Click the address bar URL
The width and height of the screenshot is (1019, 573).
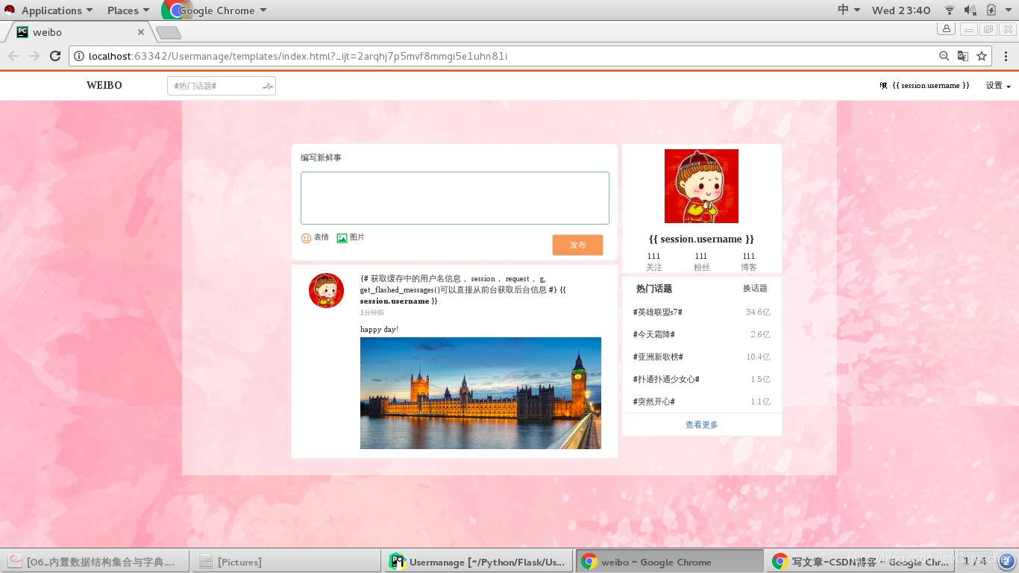pos(298,56)
